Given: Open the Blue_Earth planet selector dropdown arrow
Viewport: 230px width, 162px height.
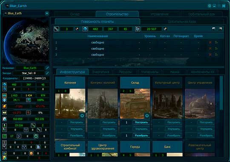Looking at the screenshot, I should coord(47,13).
